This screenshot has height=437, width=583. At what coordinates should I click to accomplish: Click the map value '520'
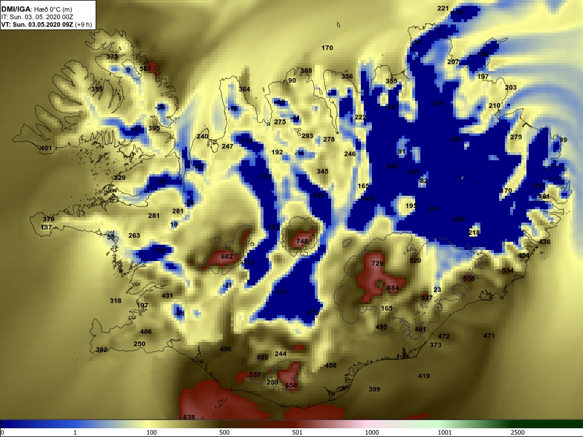point(415,260)
